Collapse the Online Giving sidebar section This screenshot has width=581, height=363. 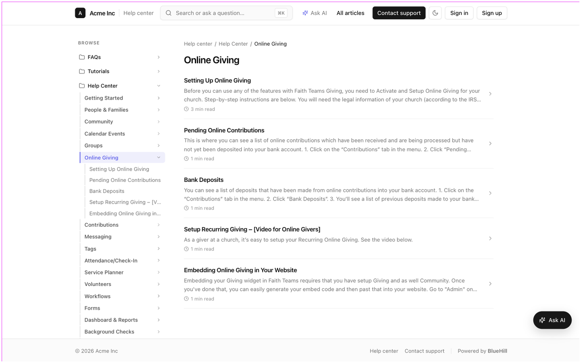pos(159,158)
